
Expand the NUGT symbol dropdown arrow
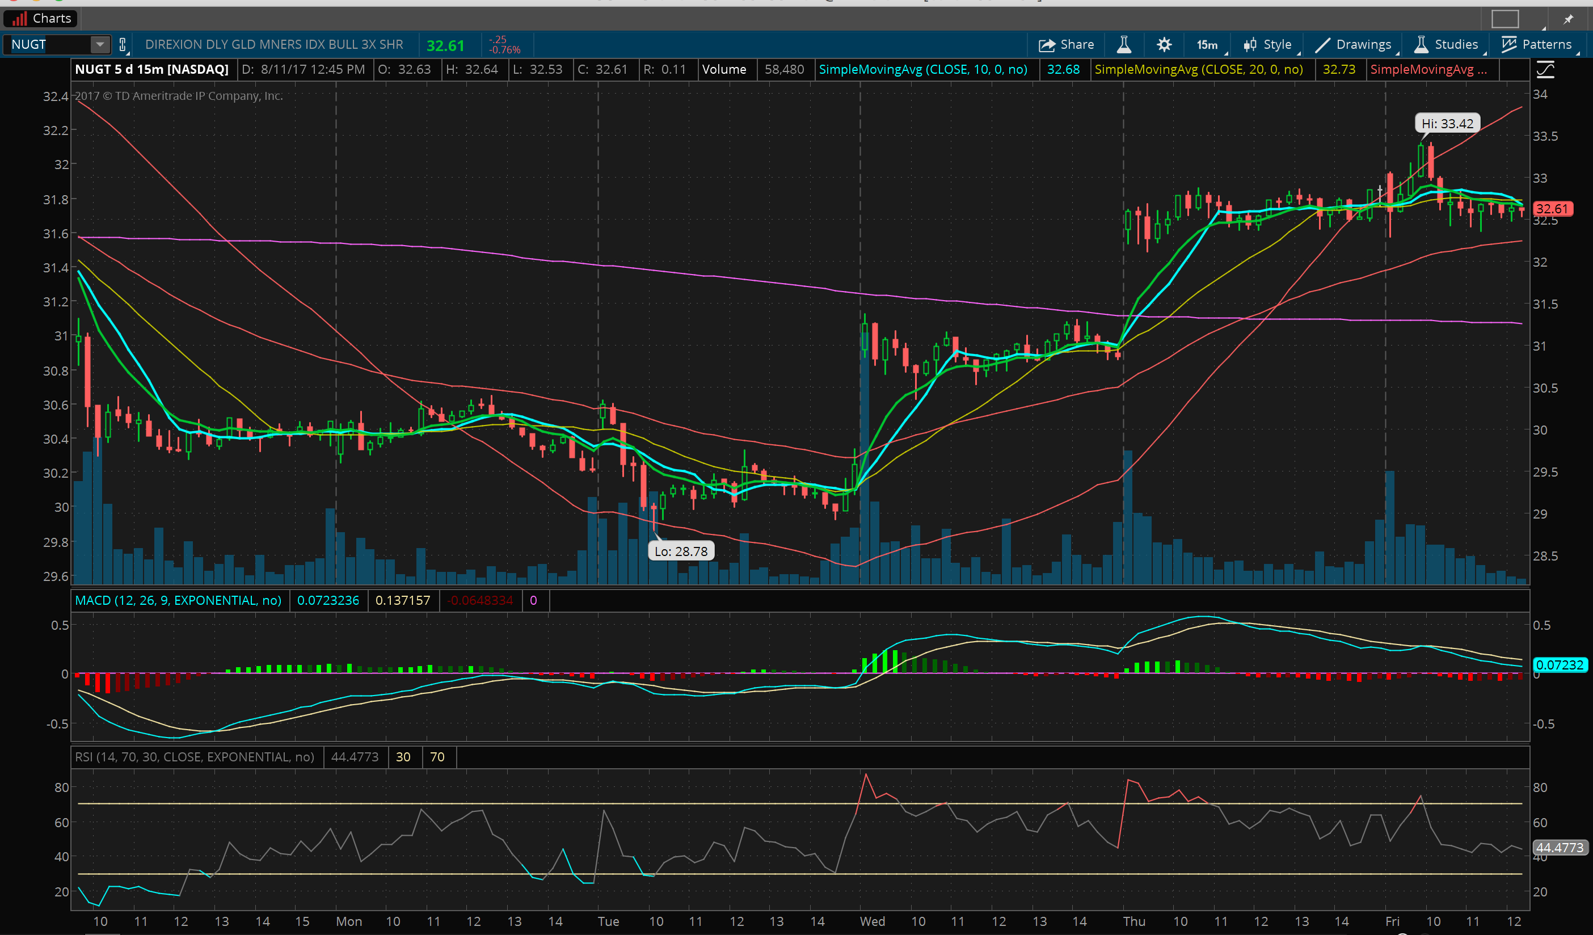pyautogui.click(x=99, y=44)
